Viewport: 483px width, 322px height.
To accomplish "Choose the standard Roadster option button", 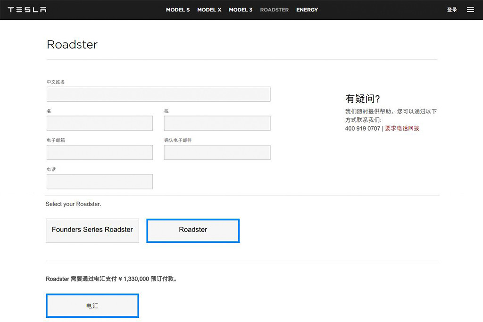I will click(193, 231).
